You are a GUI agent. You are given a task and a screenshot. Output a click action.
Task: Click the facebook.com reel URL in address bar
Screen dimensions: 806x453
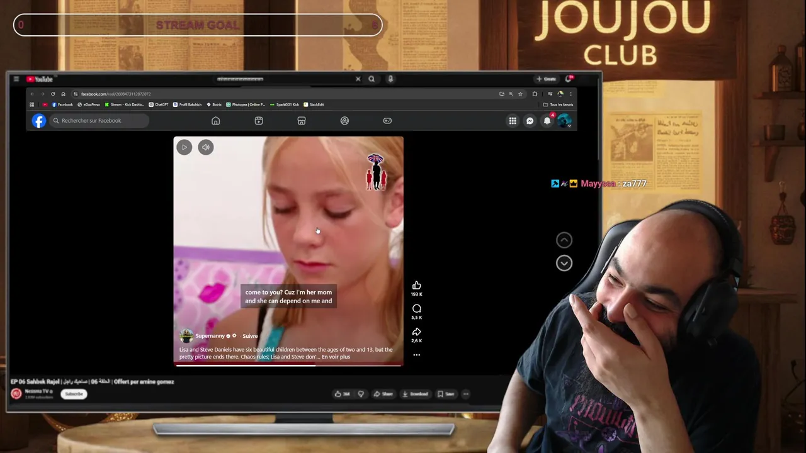115,94
